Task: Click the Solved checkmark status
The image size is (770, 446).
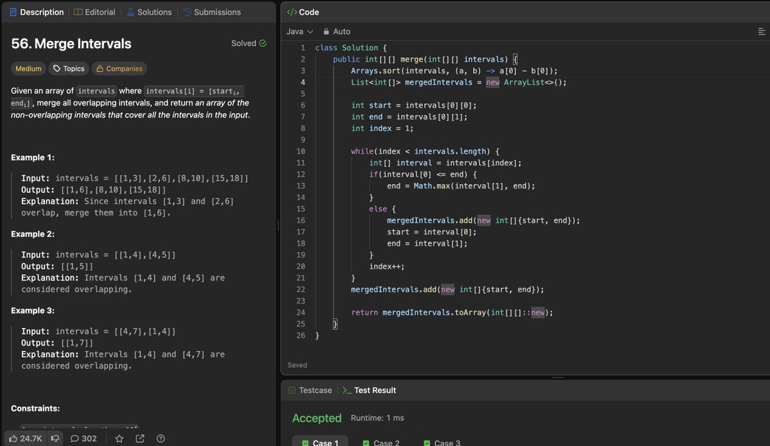Action: (248, 44)
